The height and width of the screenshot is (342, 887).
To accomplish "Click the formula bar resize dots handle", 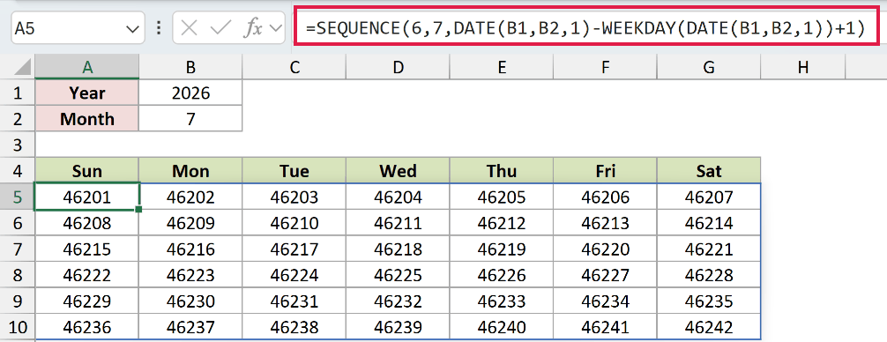I will coord(159,28).
